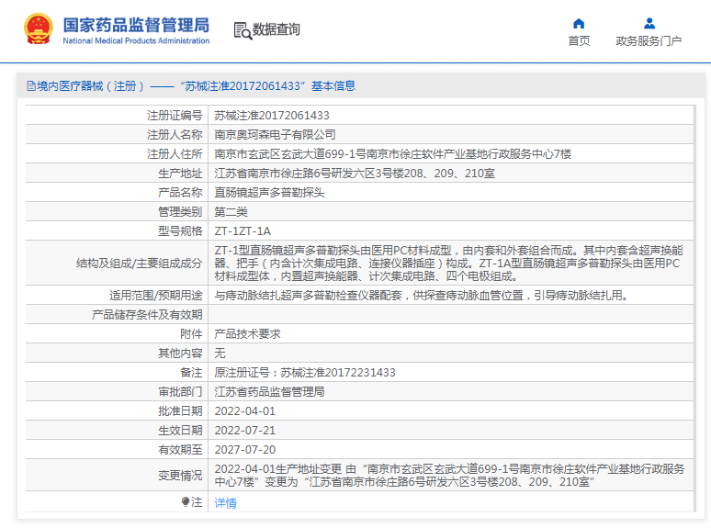Click the 注册人住所 address value
The width and height of the screenshot is (711, 528).
[x=392, y=154]
